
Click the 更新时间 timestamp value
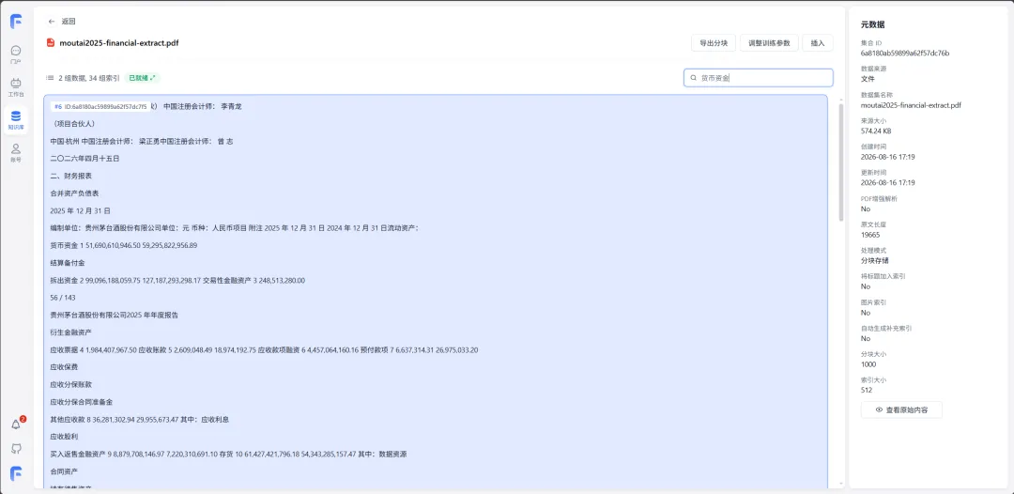(887, 182)
